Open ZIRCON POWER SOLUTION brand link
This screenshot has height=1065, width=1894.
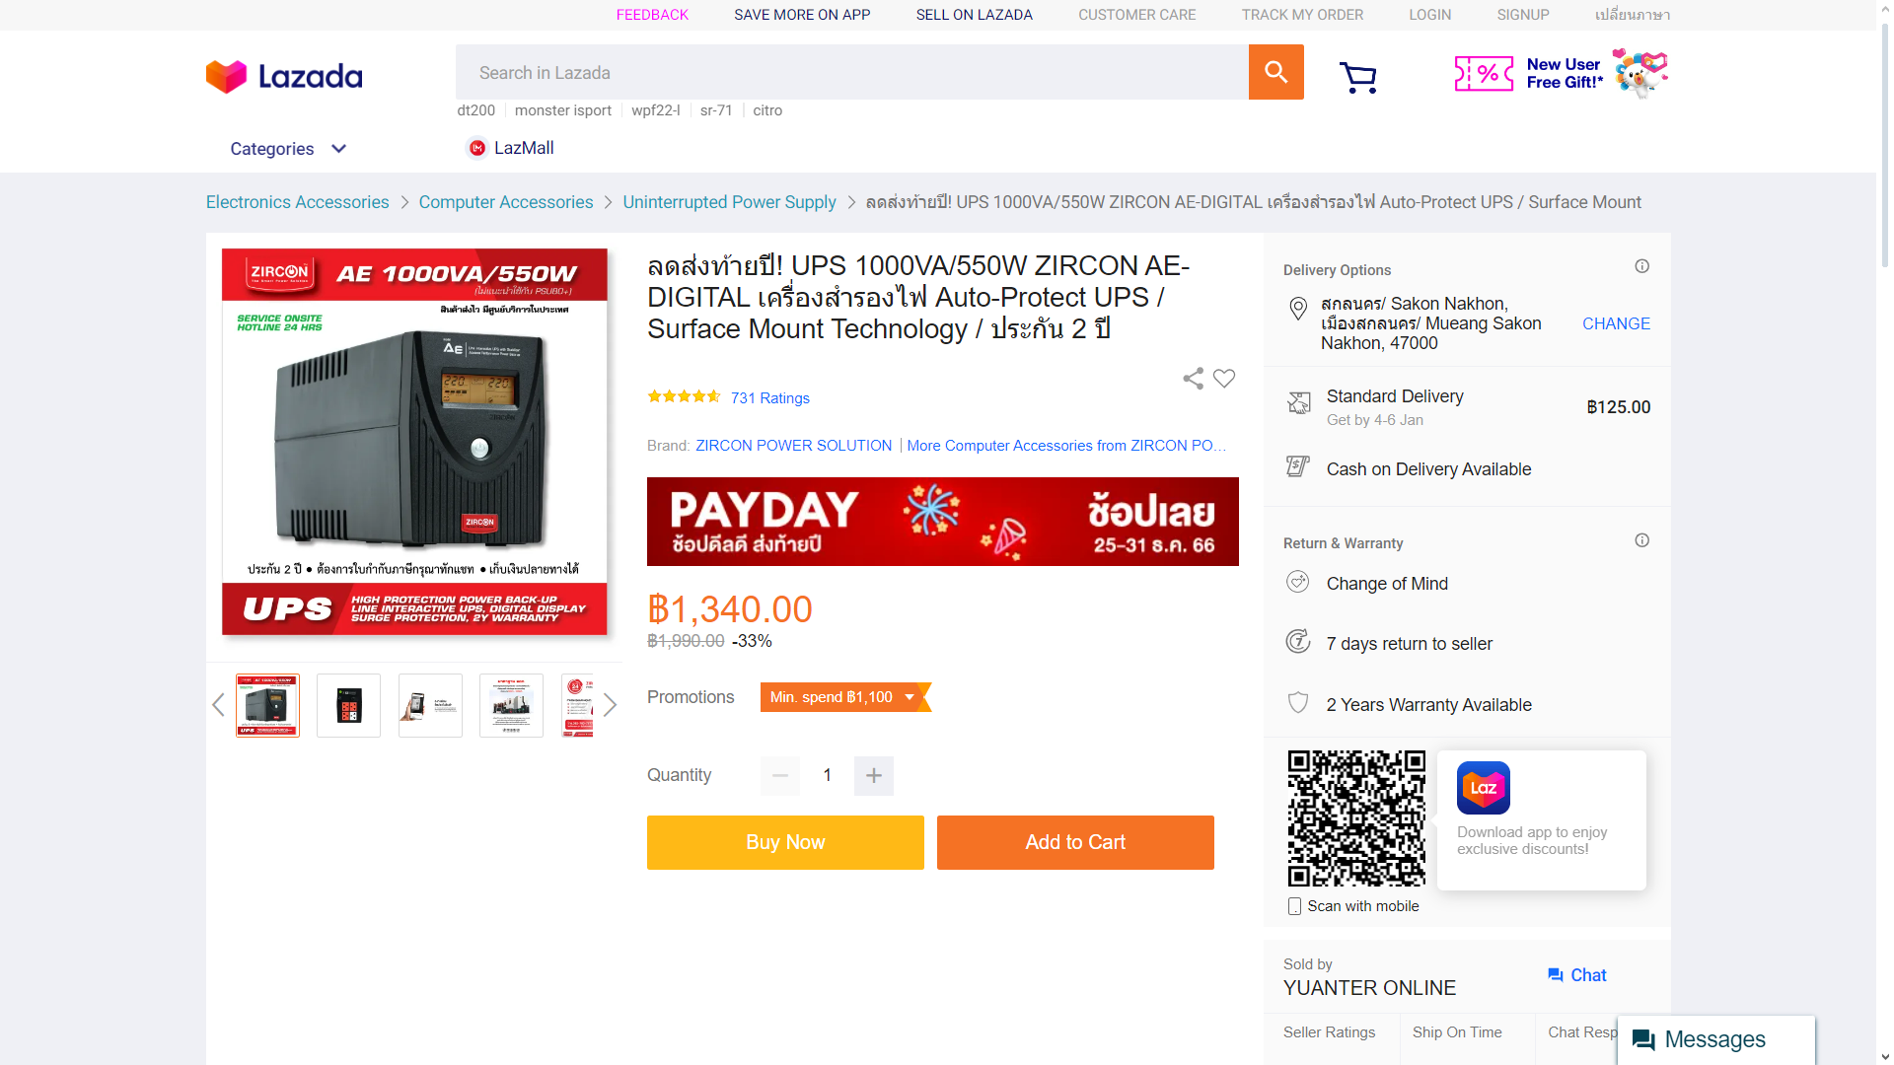point(793,446)
